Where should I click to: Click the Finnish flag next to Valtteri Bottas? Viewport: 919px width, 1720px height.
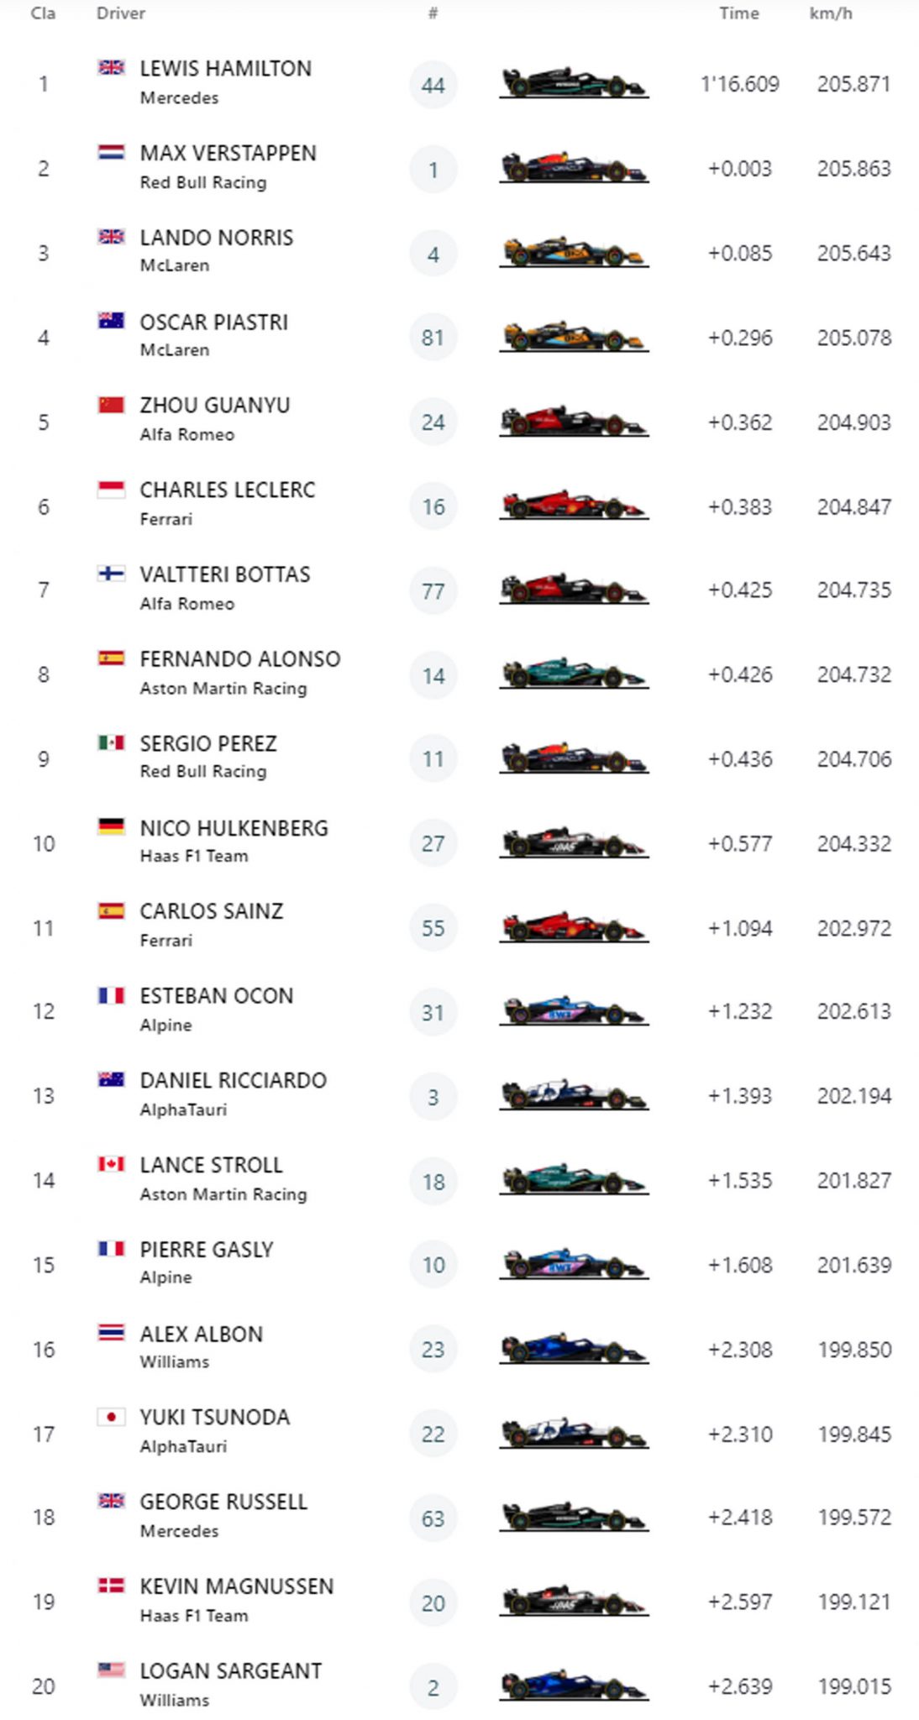[111, 574]
